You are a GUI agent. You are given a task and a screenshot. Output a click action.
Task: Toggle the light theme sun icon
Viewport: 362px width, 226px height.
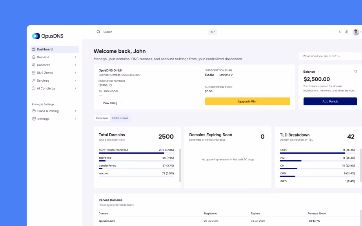(x=340, y=32)
